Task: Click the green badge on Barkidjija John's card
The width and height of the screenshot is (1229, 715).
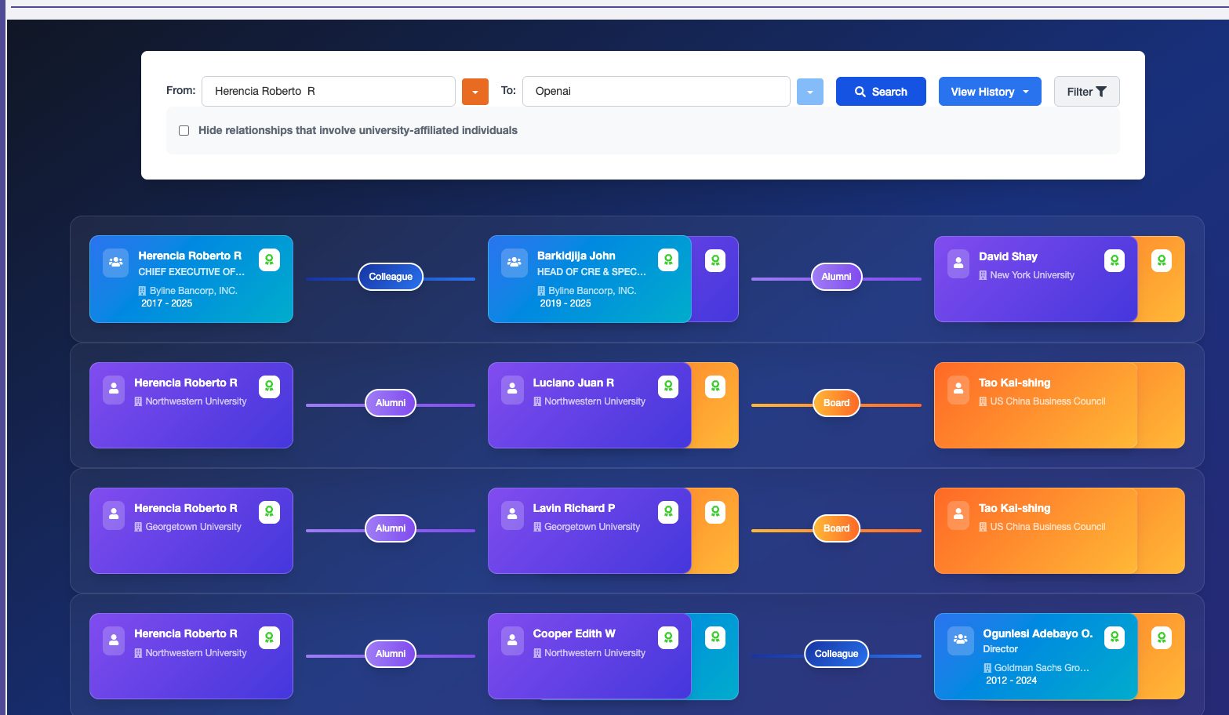Action: tap(668, 260)
